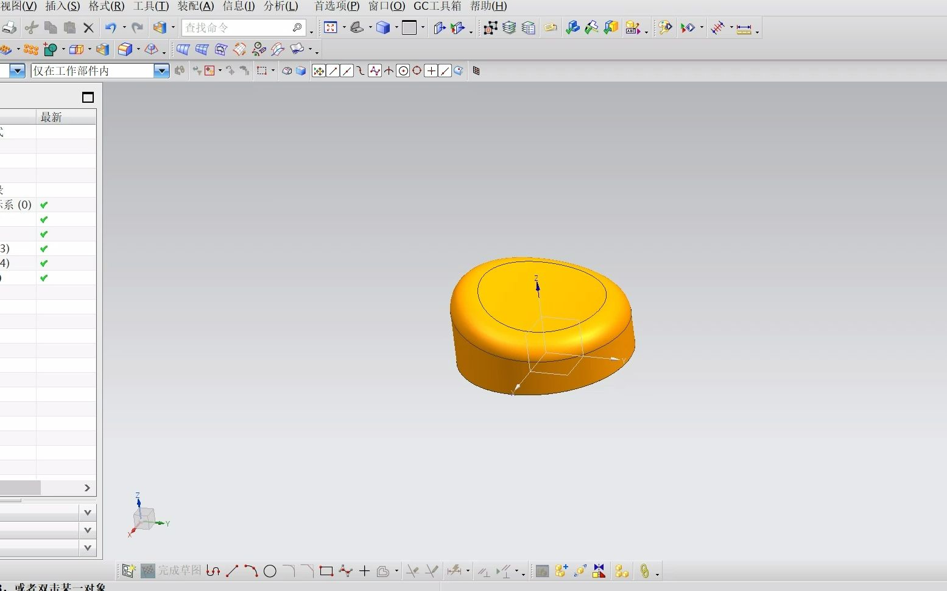Expand the third collapsed panel chevron
947x591 pixels.
(88, 548)
